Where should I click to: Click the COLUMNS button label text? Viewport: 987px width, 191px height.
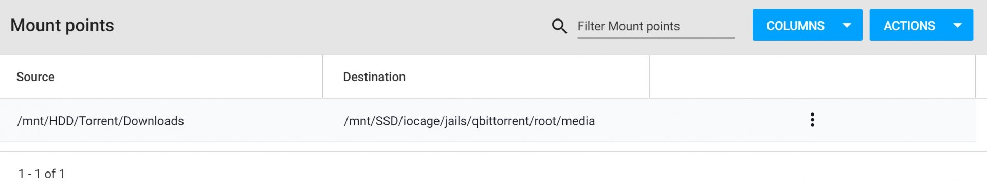(795, 26)
